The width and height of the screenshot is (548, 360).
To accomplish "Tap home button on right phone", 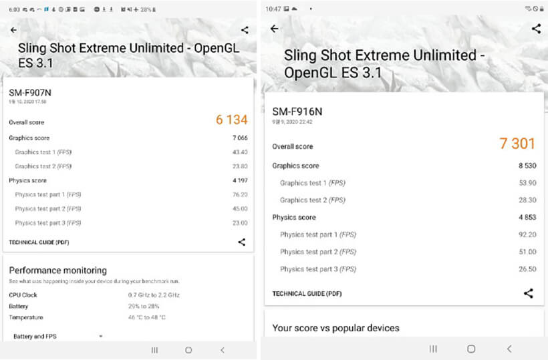I will (471, 349).
